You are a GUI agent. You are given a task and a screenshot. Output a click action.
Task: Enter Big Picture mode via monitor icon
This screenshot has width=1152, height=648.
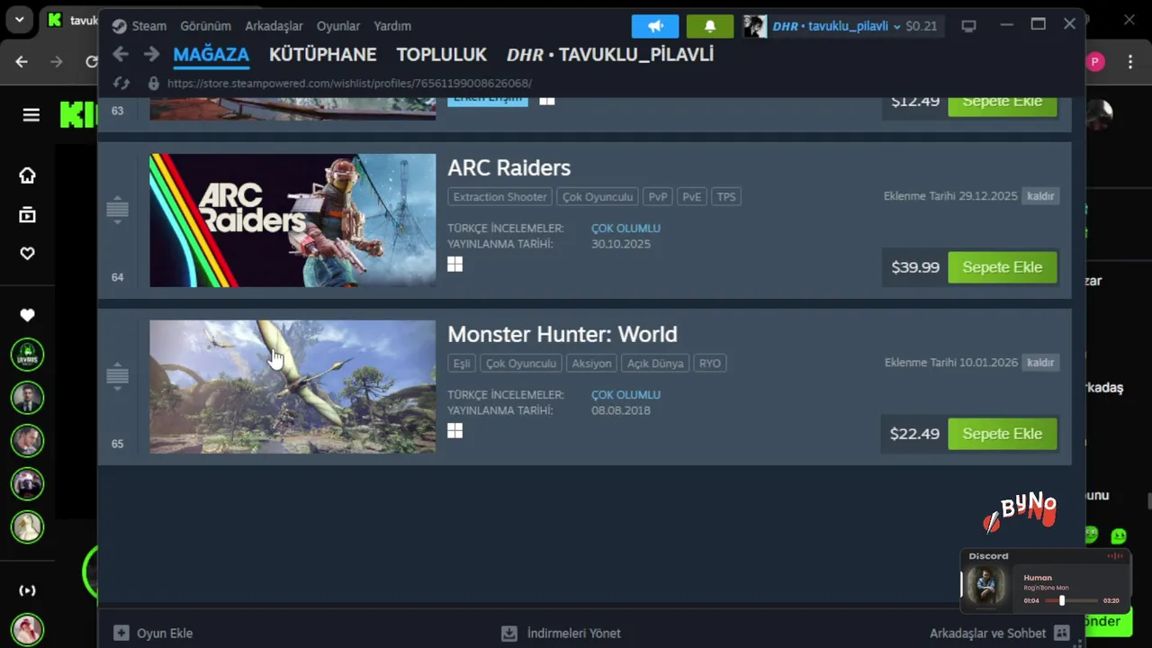point(968,26)
